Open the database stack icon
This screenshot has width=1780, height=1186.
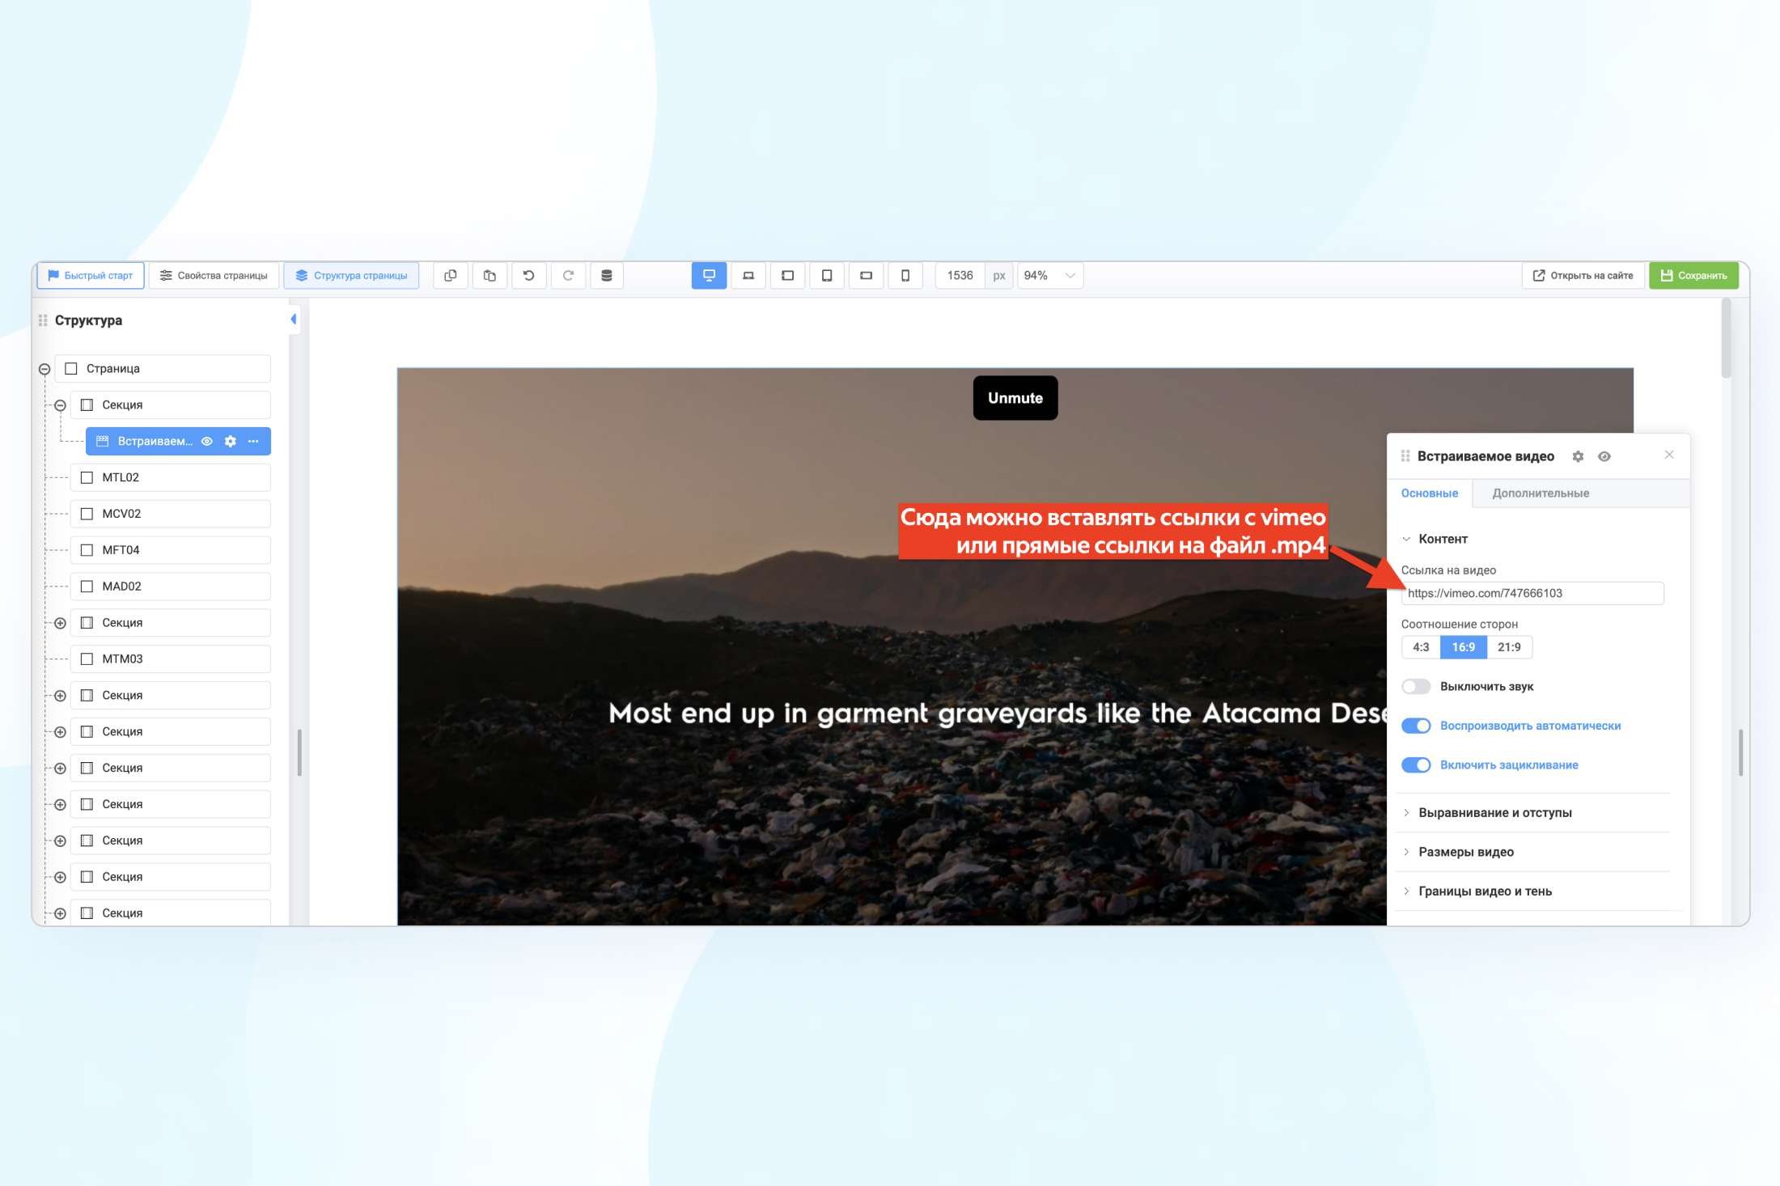[x=607, y=276]
